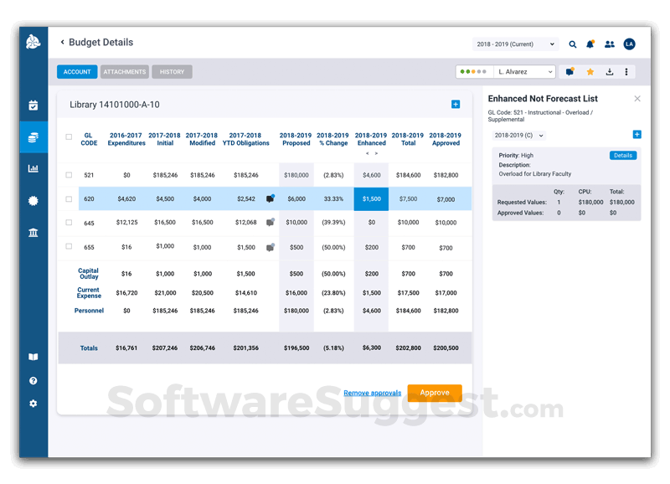Click the Approve button

[435, 393]
